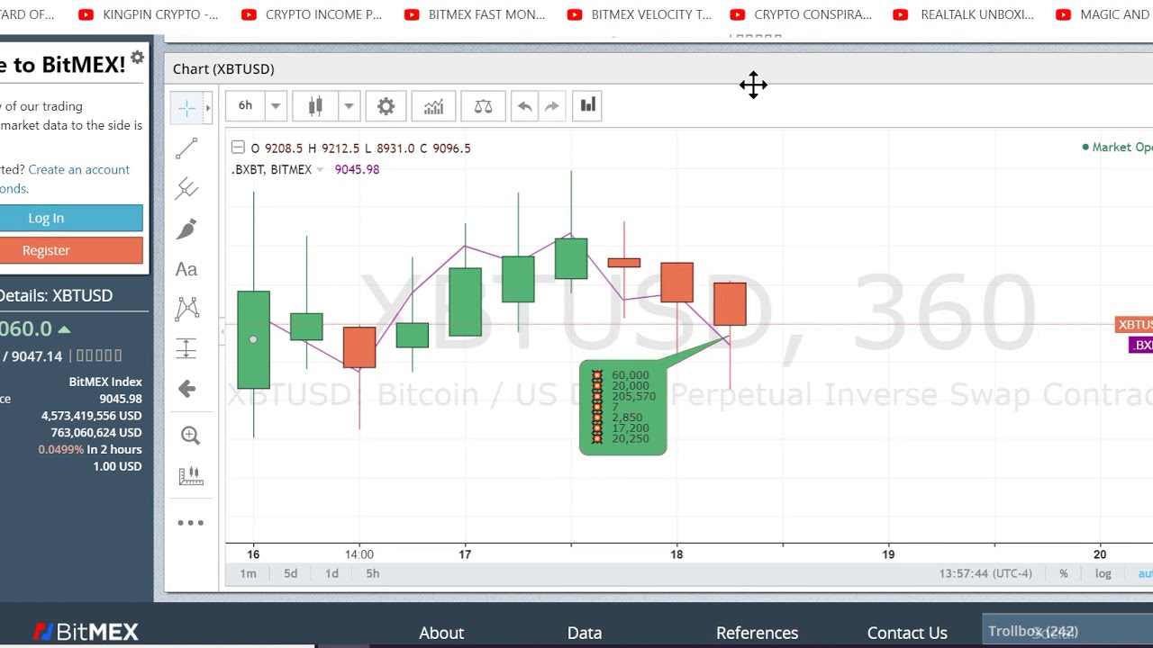Switch to the 1d date range

point(331,573)
